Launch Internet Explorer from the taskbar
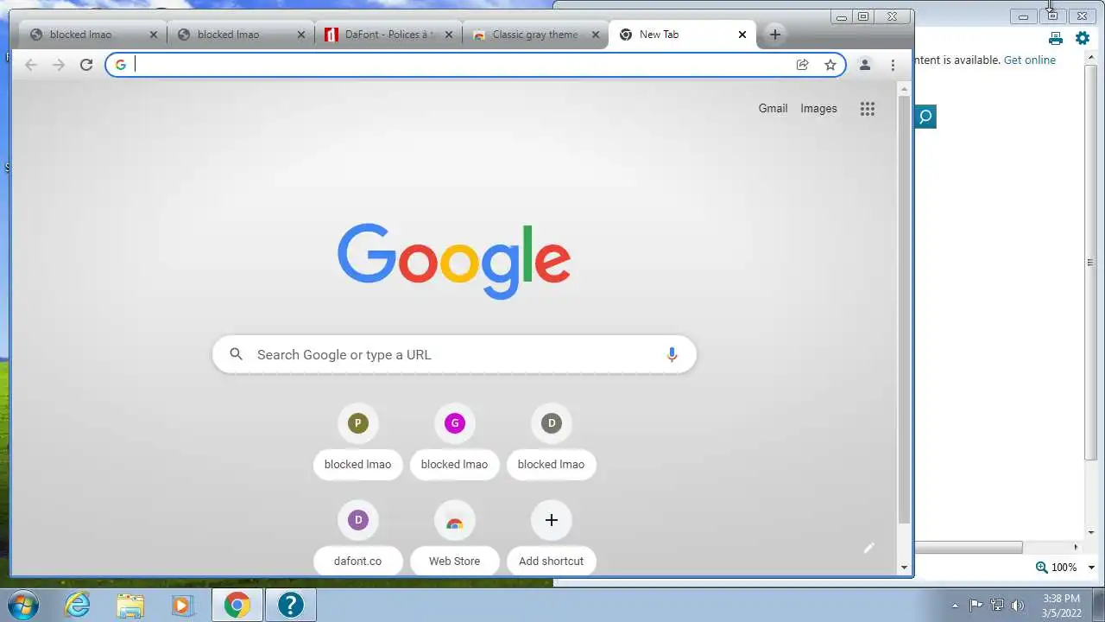The width and height of the screenshot is (1105, 622). [78, 605]
